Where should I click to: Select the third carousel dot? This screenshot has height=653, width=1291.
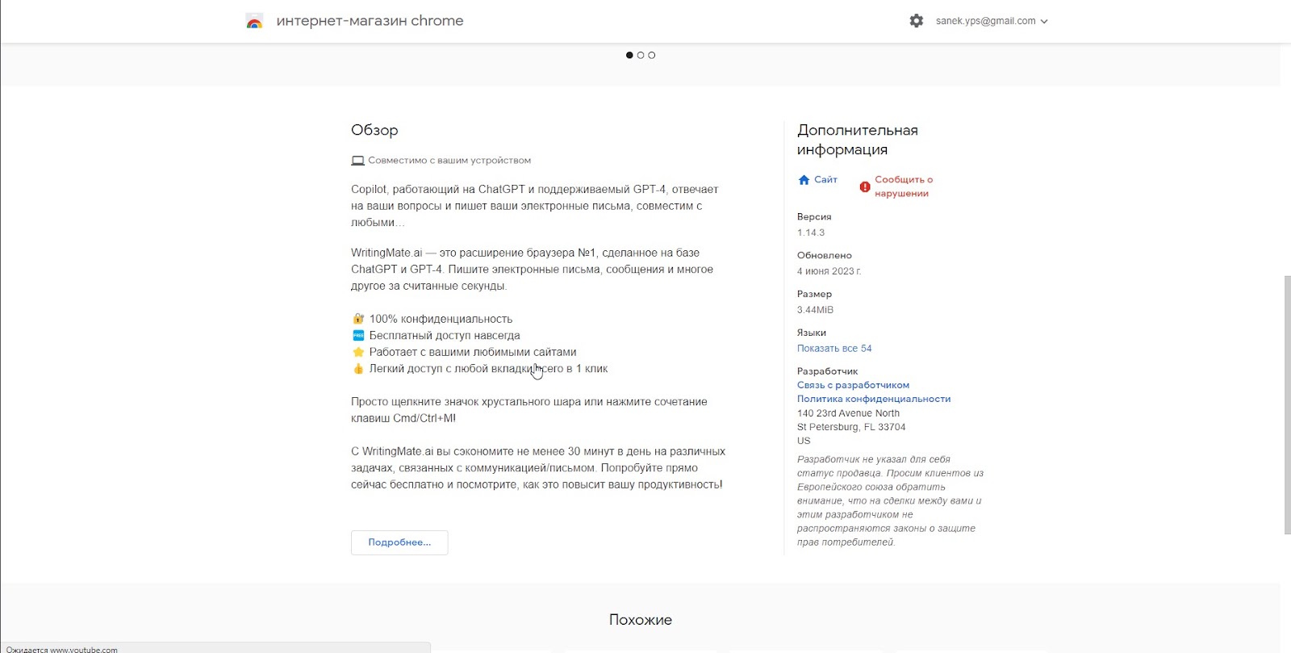click(652, 55)
